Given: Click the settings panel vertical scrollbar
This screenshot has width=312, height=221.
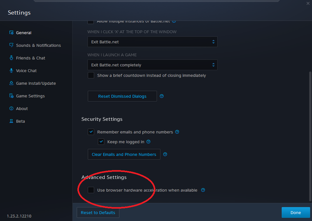Looking at the screenshot, I should click(x=310, y=136).
